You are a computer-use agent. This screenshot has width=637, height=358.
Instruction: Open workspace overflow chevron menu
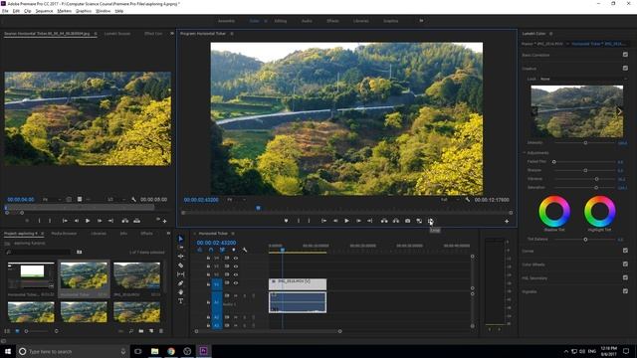click(x=421, y=21)
